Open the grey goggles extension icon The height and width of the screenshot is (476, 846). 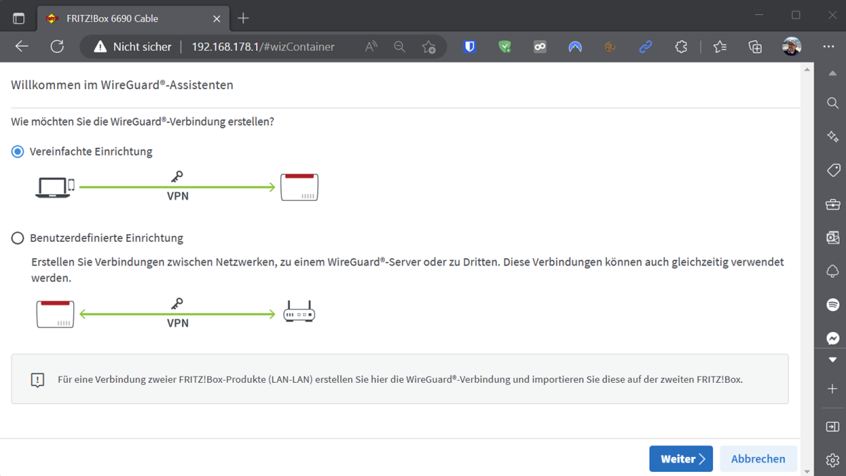[540, 47]
